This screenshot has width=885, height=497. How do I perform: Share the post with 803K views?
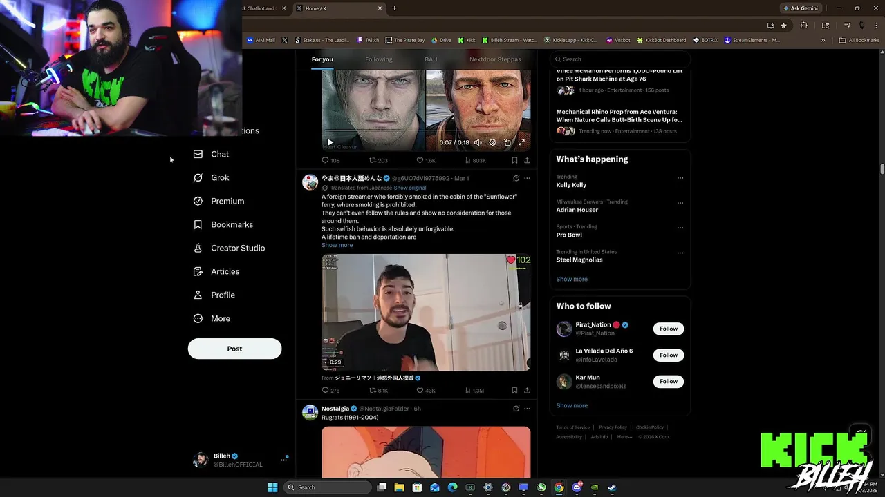[x=527, y=160]
